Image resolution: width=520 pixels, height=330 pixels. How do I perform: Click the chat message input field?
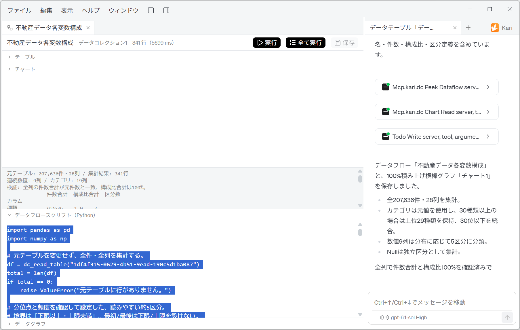click(x=442, y=302)
